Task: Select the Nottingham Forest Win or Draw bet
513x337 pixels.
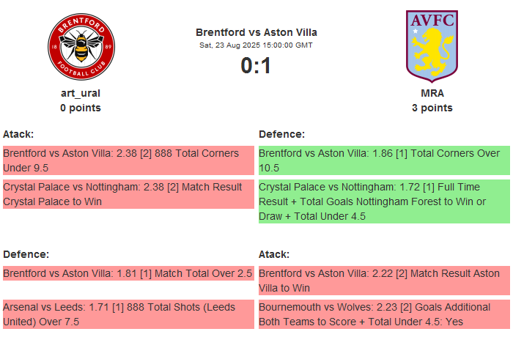Action: [x=383, y=201]
